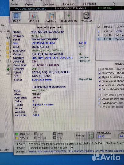Image resolution: width=124 pixels, height=165 pixels.
Task: Open the Редактор toolbar section
Action: 86,17
